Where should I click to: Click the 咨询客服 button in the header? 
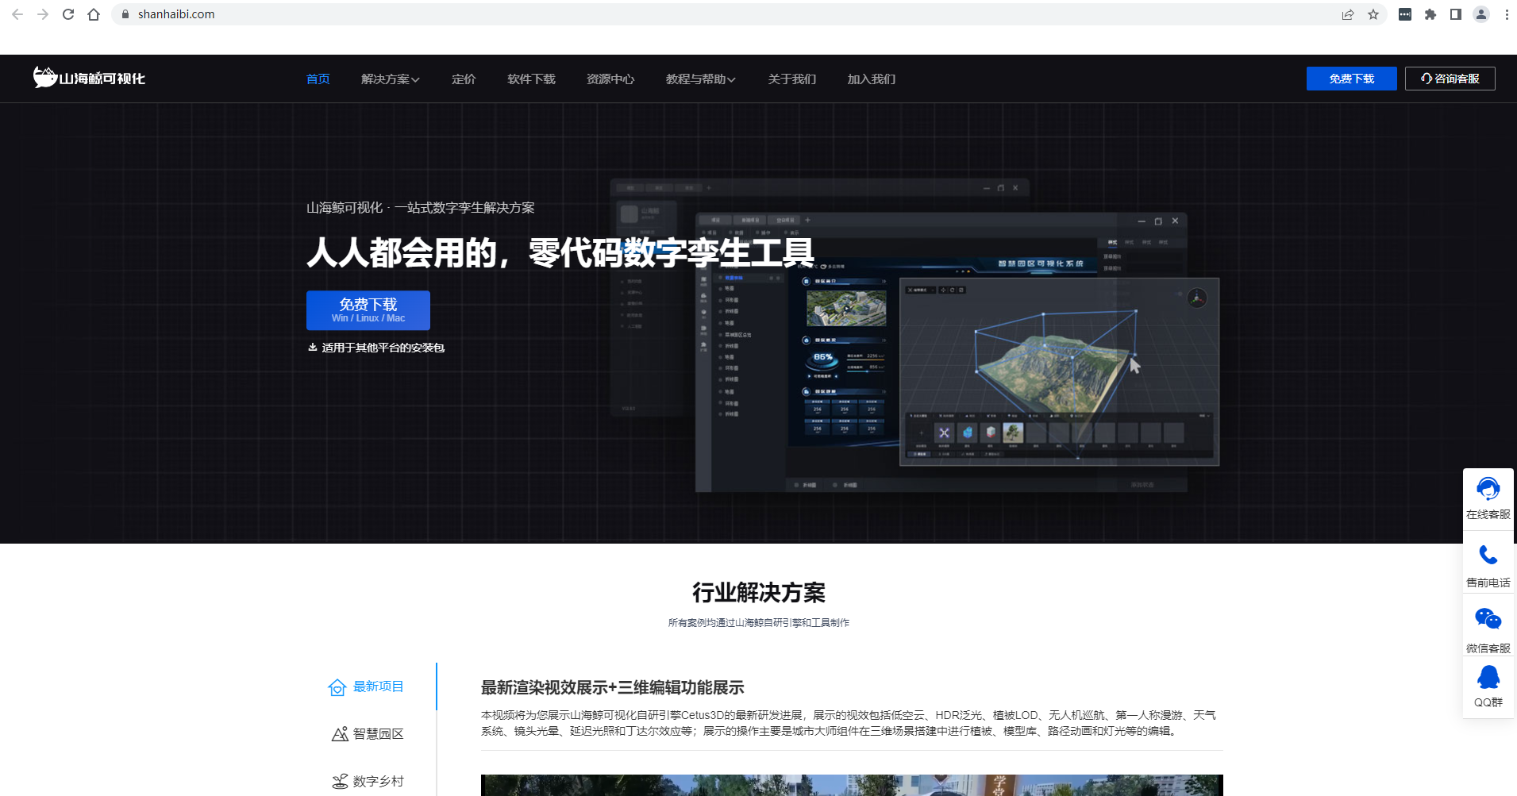pyautogui.click(x=1450, y=79)
